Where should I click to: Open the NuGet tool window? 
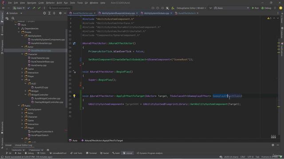[x=104, y=153]
